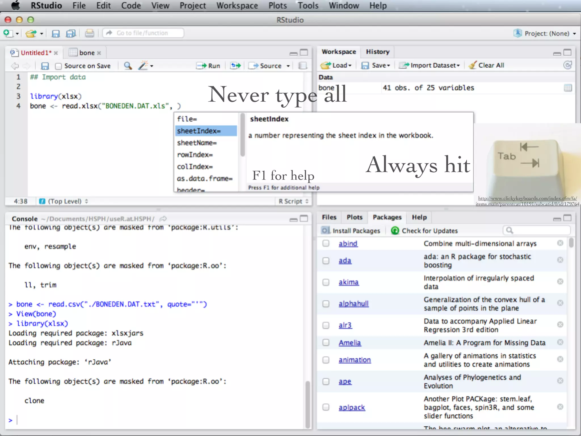Remove the Amelia package using its X icon
Viewport: 581px width, 436px height.
(560, 342)
